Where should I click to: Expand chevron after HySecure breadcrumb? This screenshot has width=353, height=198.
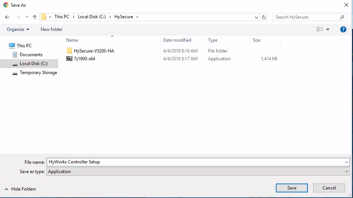click(x=137, y=17)
